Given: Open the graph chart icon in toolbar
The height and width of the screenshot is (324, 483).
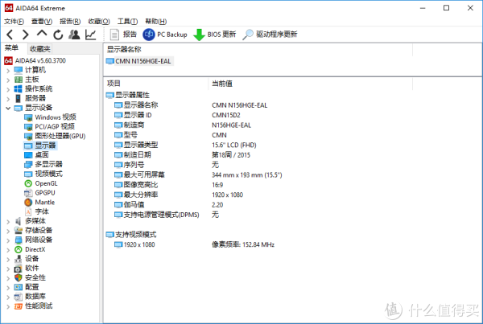Looking at the screenshot, I should click(90, 35).
